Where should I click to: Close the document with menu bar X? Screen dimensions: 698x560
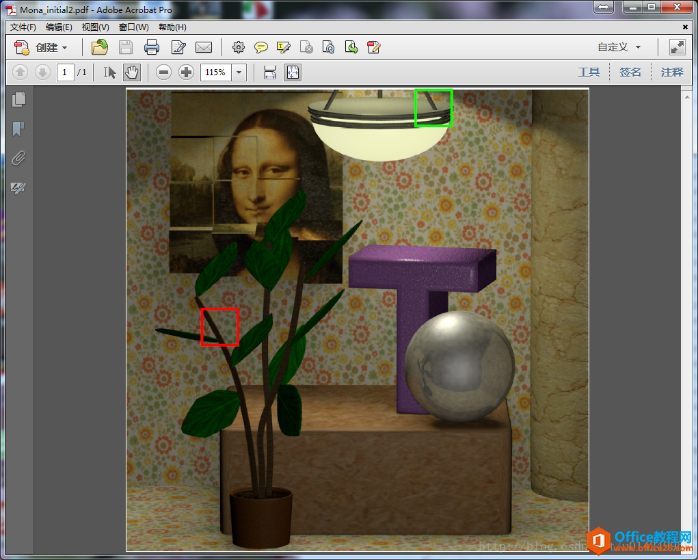coord(685,27)
